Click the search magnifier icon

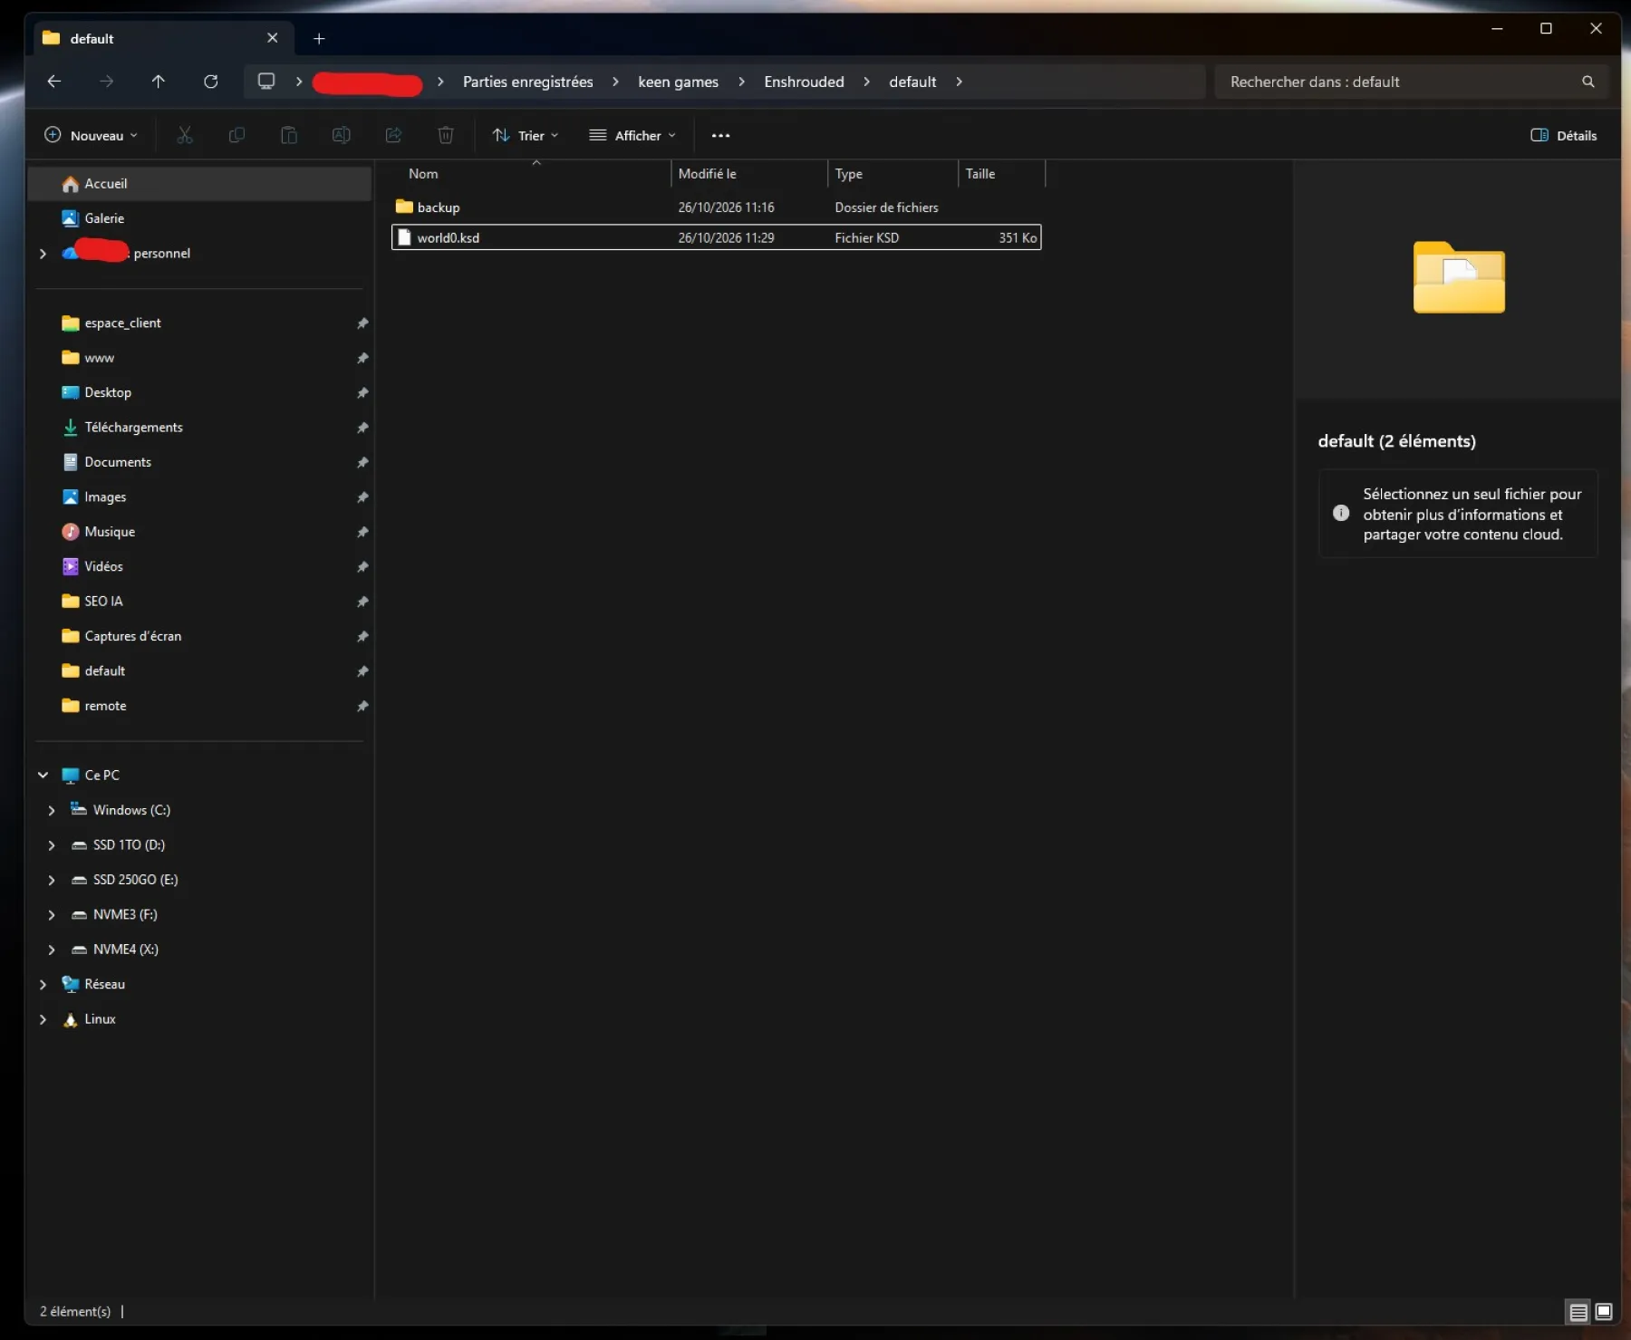1588,82
